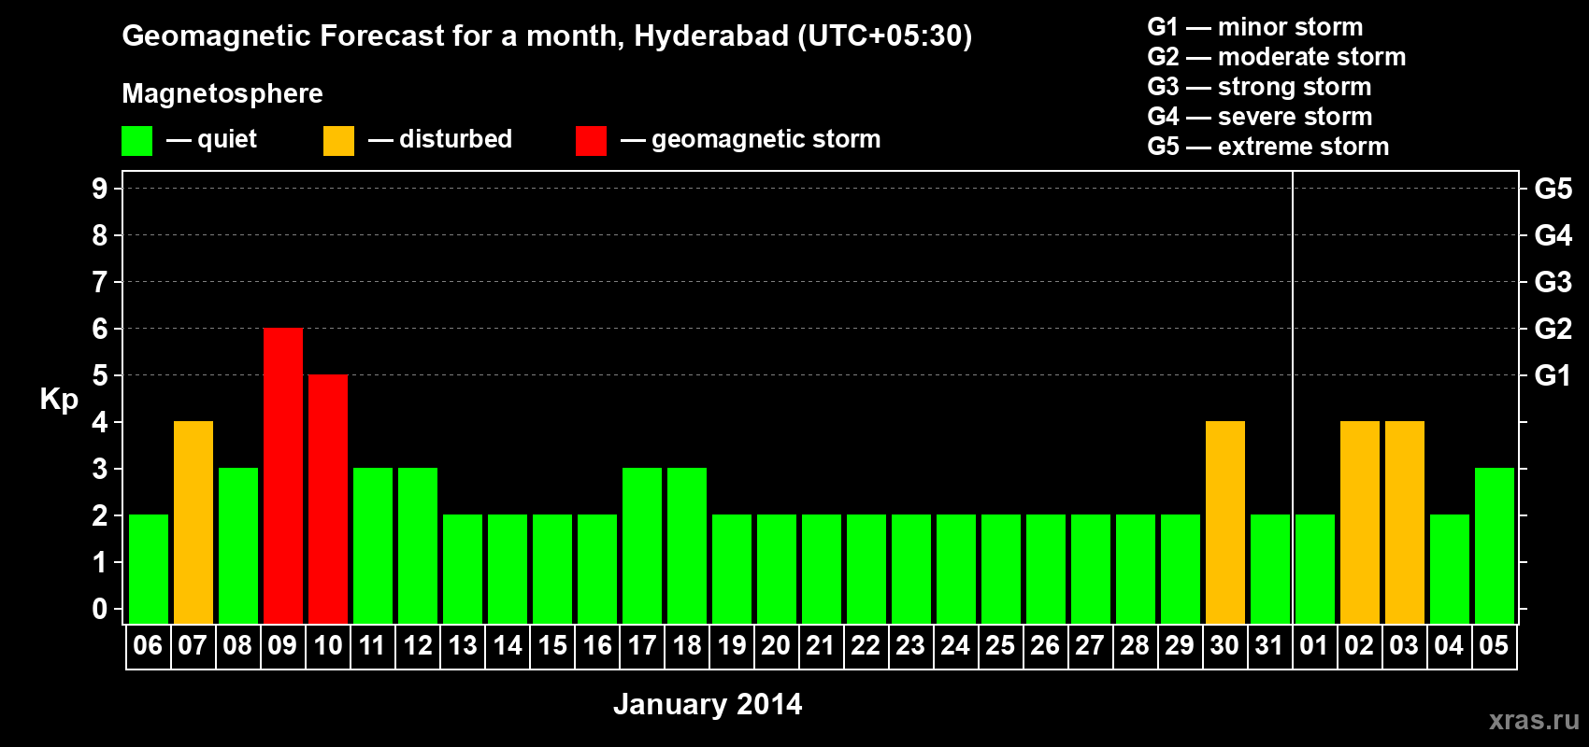Click the 'G2 — moderate storm' legend text
This screenshot has height=747, width=1589.
click(1276, 57)
